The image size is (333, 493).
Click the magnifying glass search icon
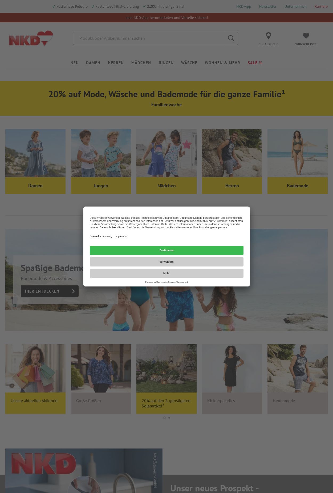231,38
